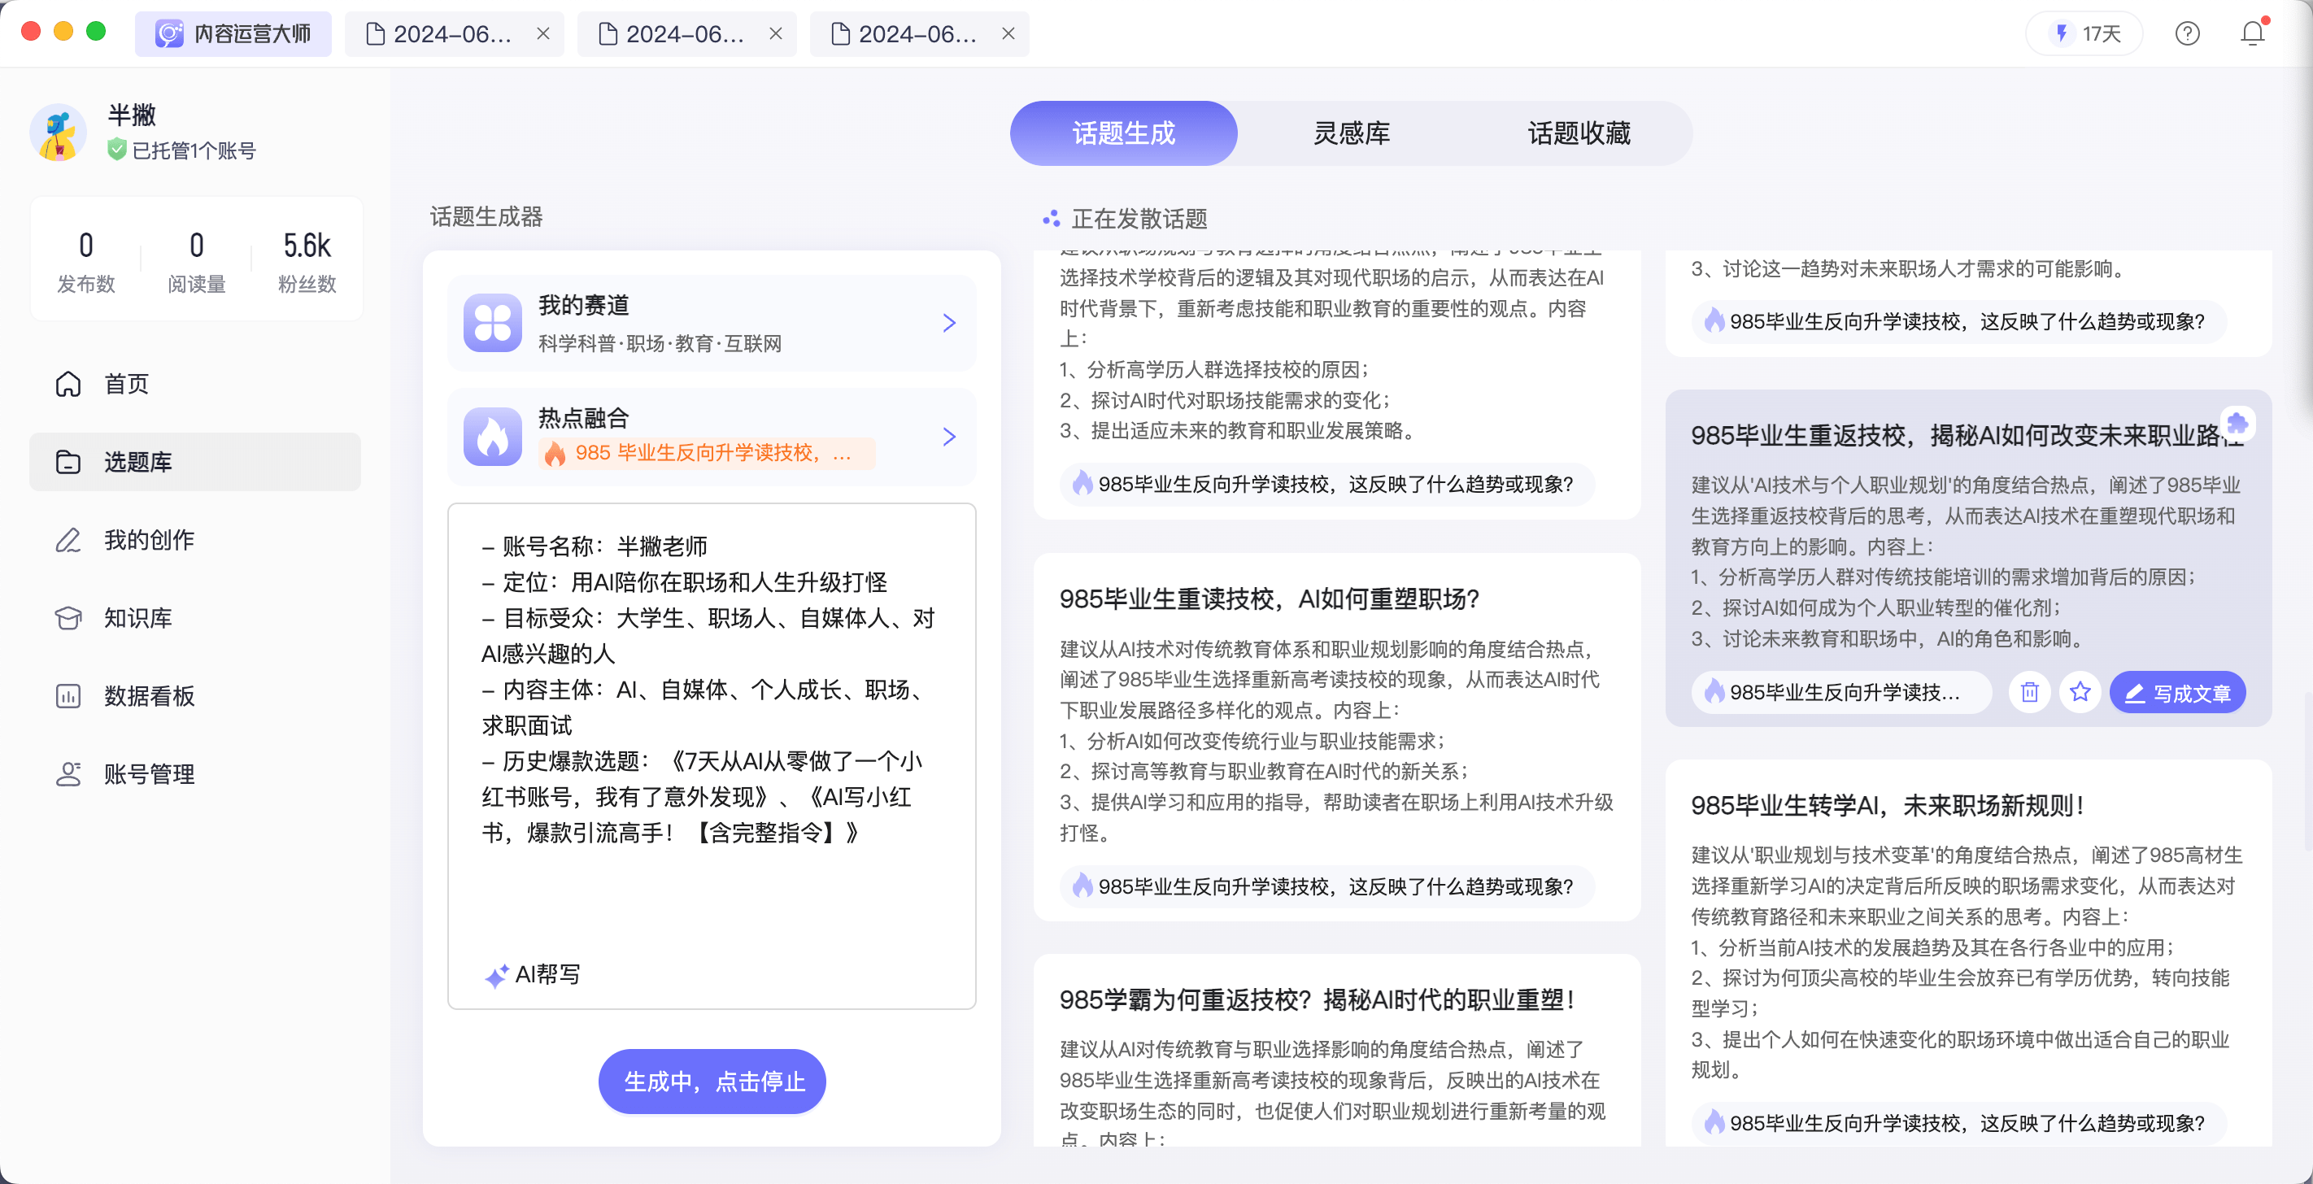Click the trash icon on highlighted topic card
Image resolution: width=2313 pixels, height=1184 pixels.
[2029, 692]
